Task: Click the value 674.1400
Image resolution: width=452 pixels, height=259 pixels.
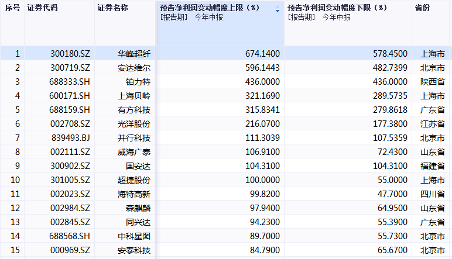Action: point(262,54)
